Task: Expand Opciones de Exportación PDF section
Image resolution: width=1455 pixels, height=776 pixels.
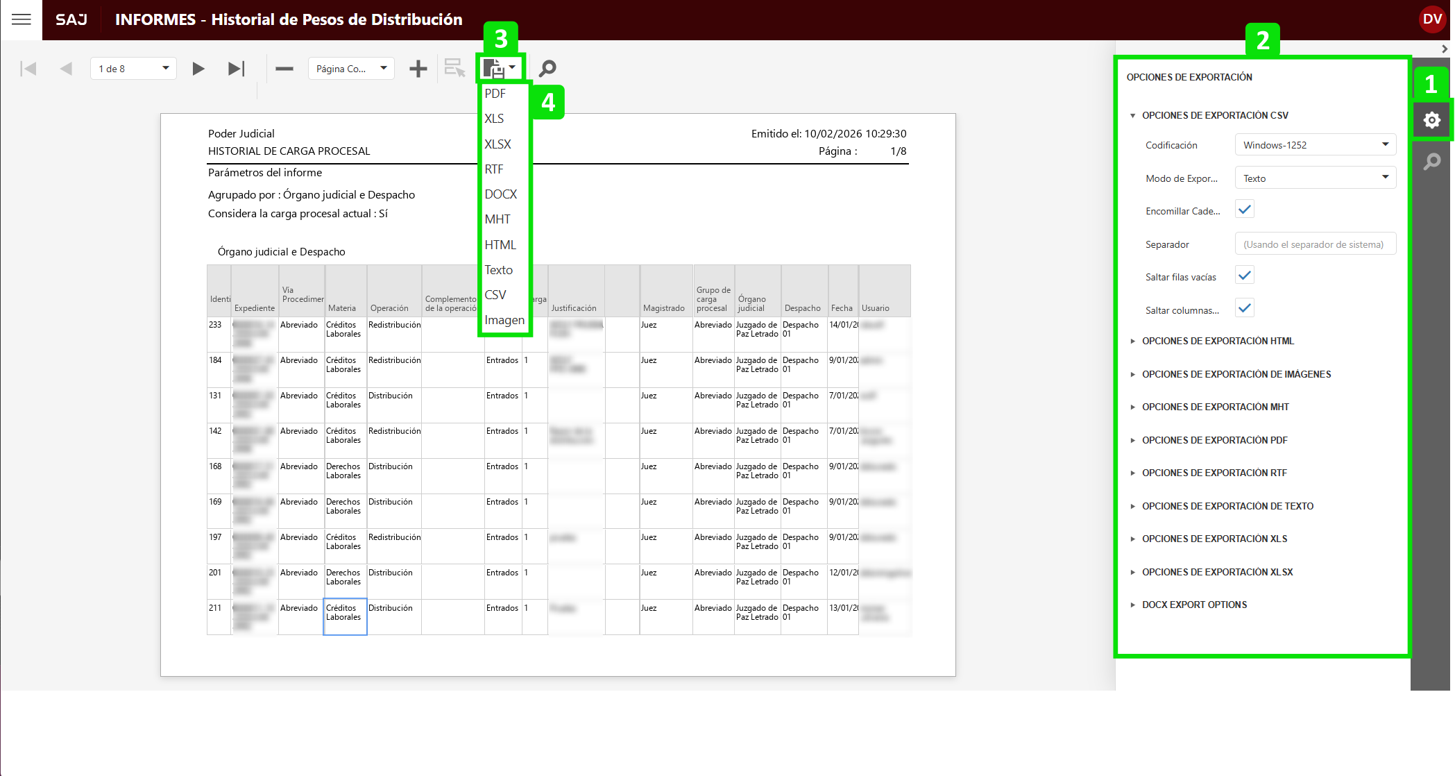Action: coord(1214,440)
